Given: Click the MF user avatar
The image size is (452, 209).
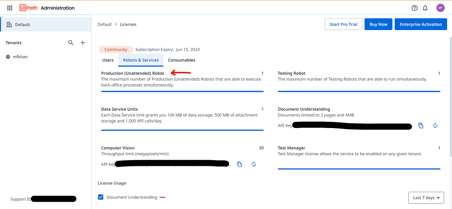Looking at the screenshot, I should 441,8.
